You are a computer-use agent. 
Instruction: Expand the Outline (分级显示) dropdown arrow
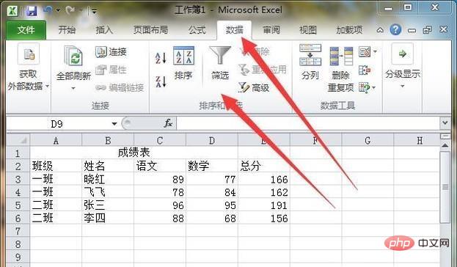tap(402, 86)
